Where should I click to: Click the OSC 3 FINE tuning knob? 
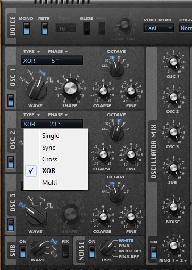(131, 217)
